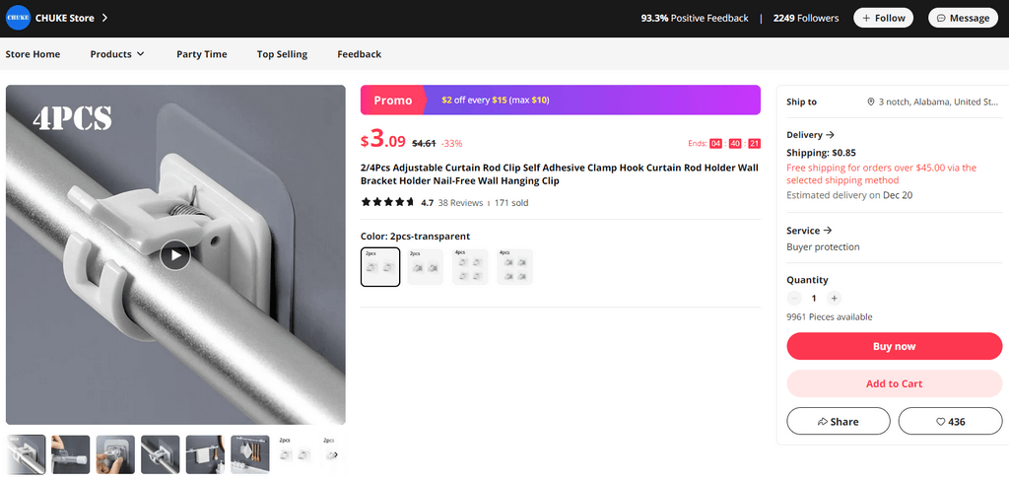Choose the last 4pcs color variant
Screen dimensions: 1009x481
pos(514,266)
